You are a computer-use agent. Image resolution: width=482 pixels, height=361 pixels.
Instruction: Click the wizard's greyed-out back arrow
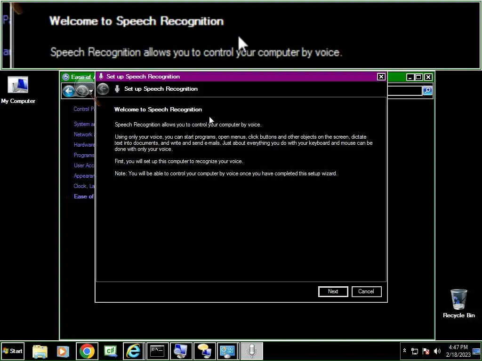pos(103,89)
